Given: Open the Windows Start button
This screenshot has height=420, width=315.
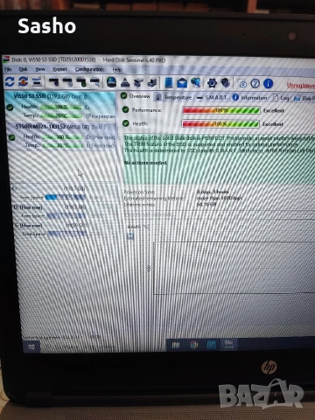Looking at the screenshot, I should pyautogui.click(x=31, y=346).
